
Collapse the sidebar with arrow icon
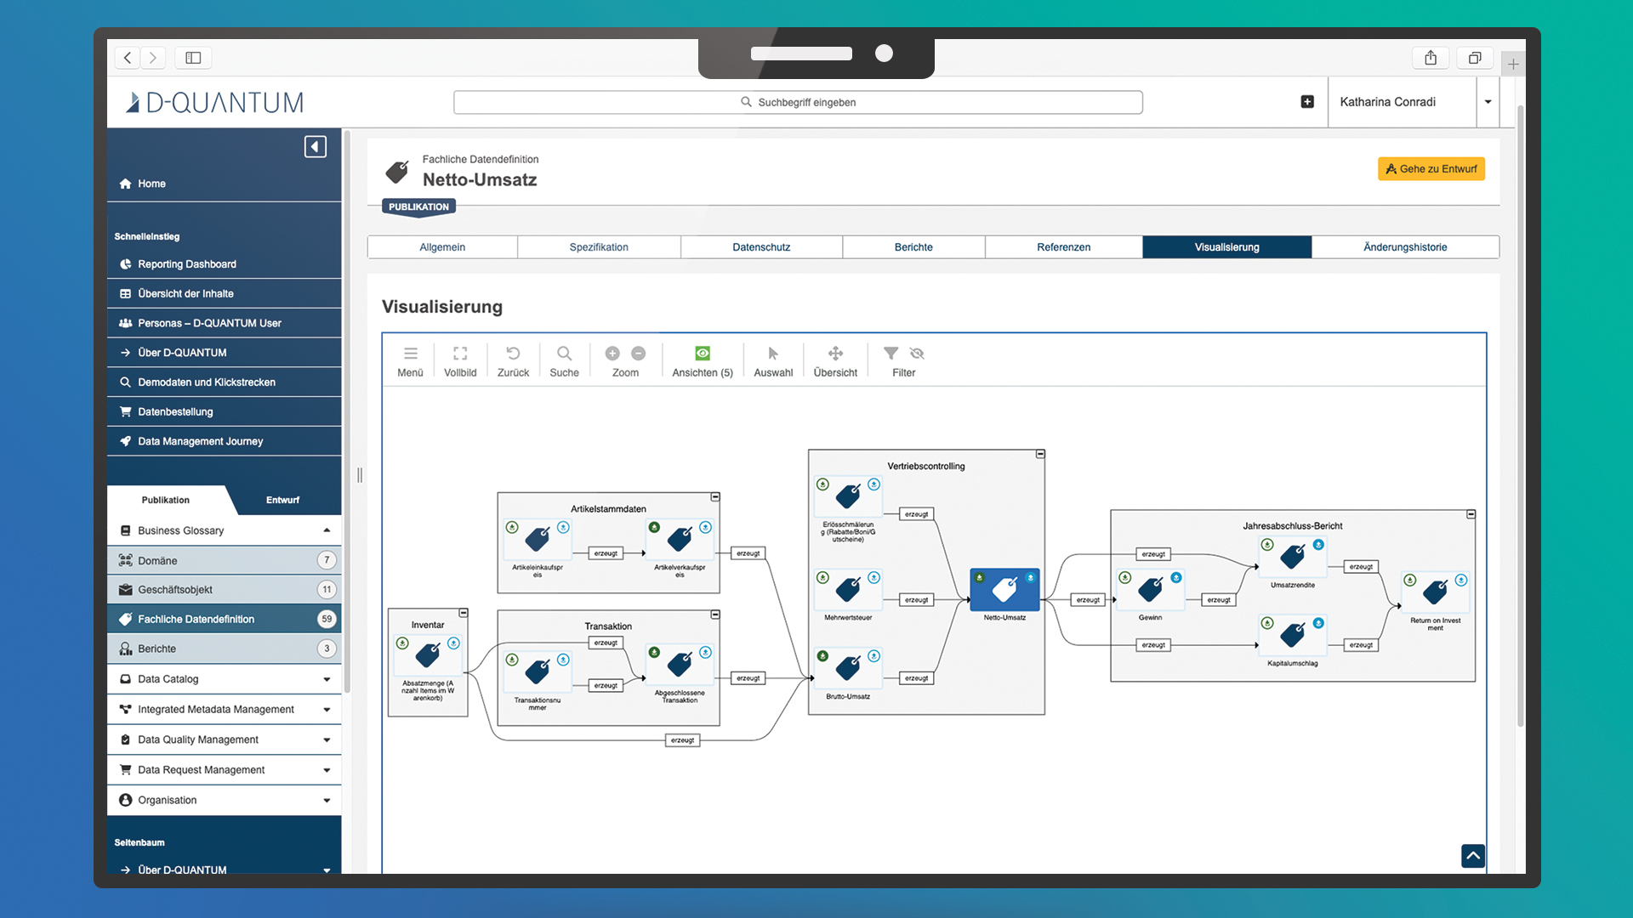316,147
